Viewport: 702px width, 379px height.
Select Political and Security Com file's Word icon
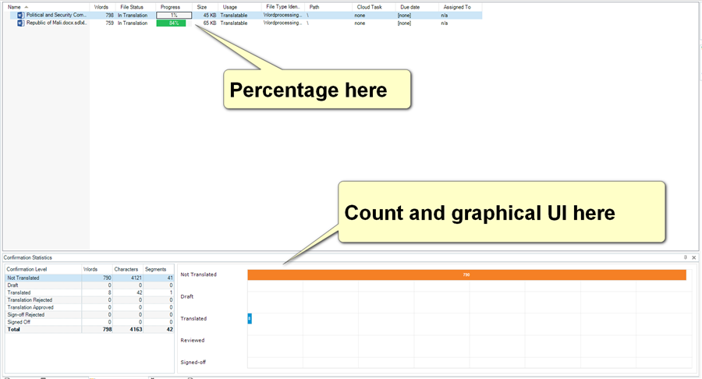[20, 16]
